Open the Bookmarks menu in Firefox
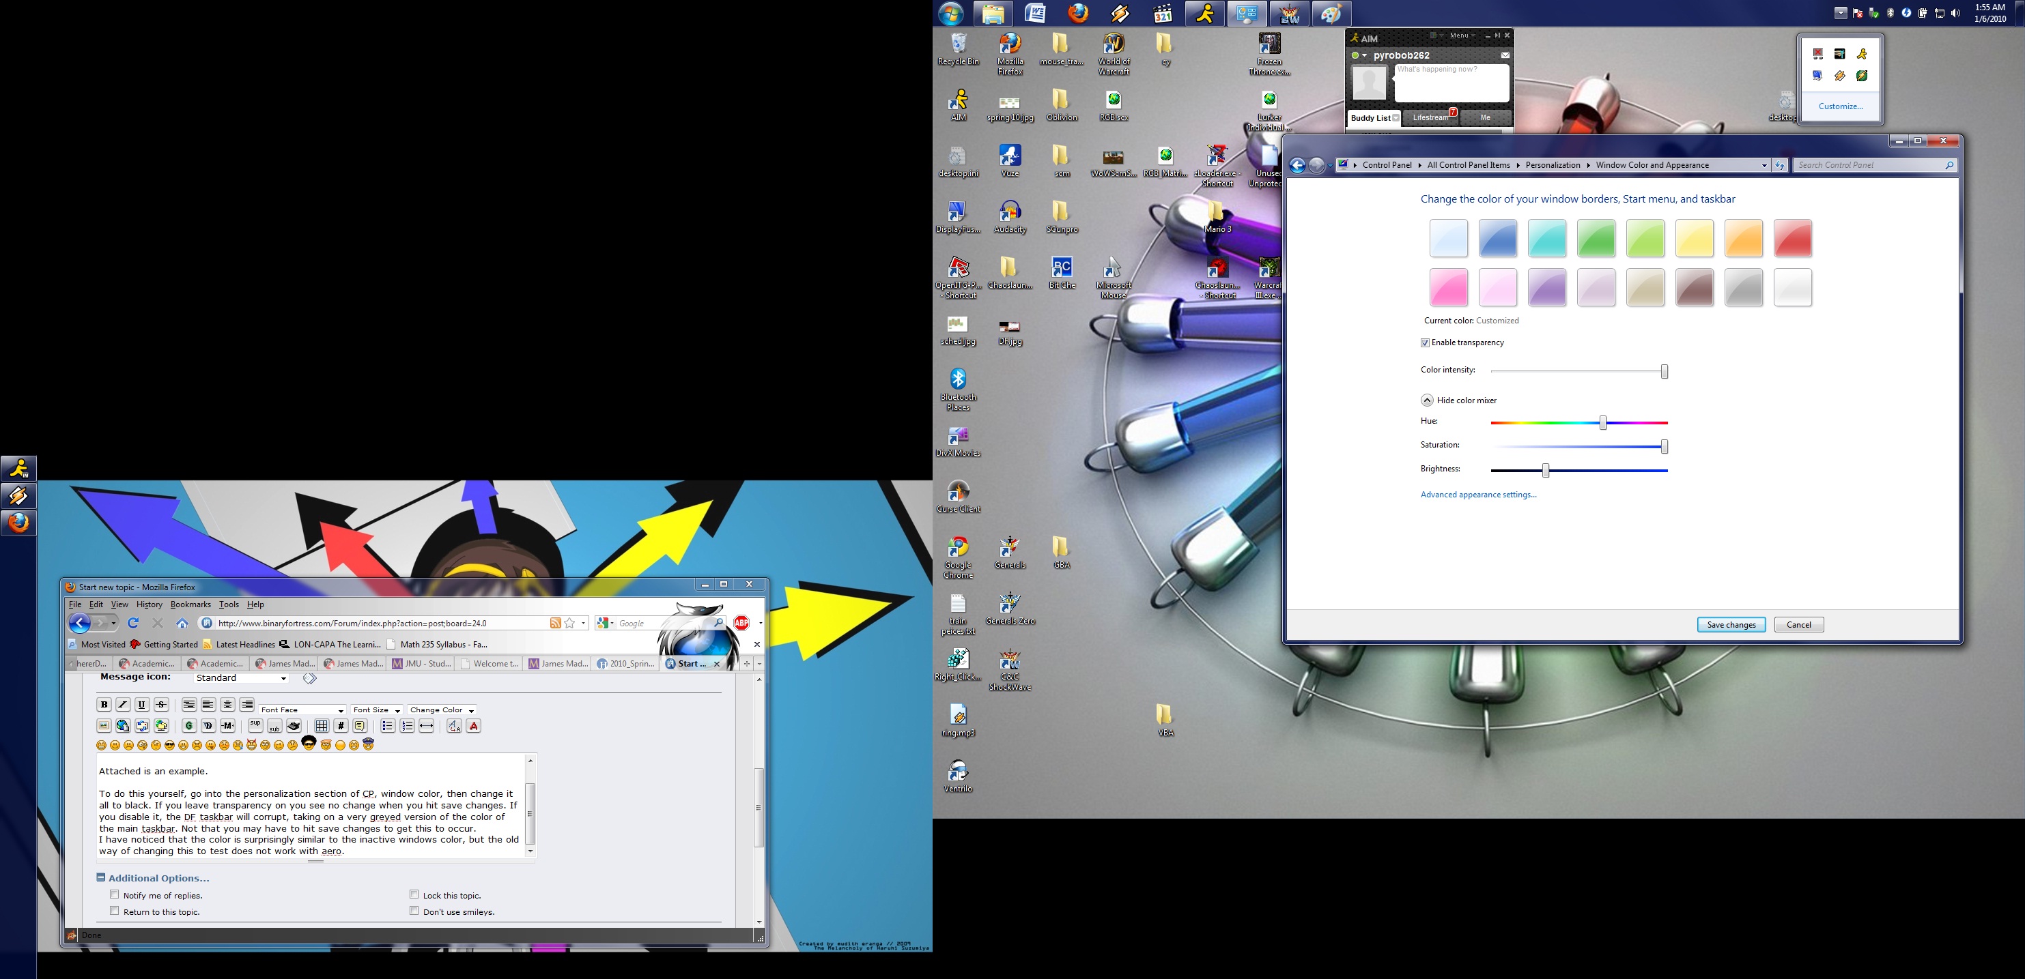This screenshot has width=2025, height=979. (190, 604)
